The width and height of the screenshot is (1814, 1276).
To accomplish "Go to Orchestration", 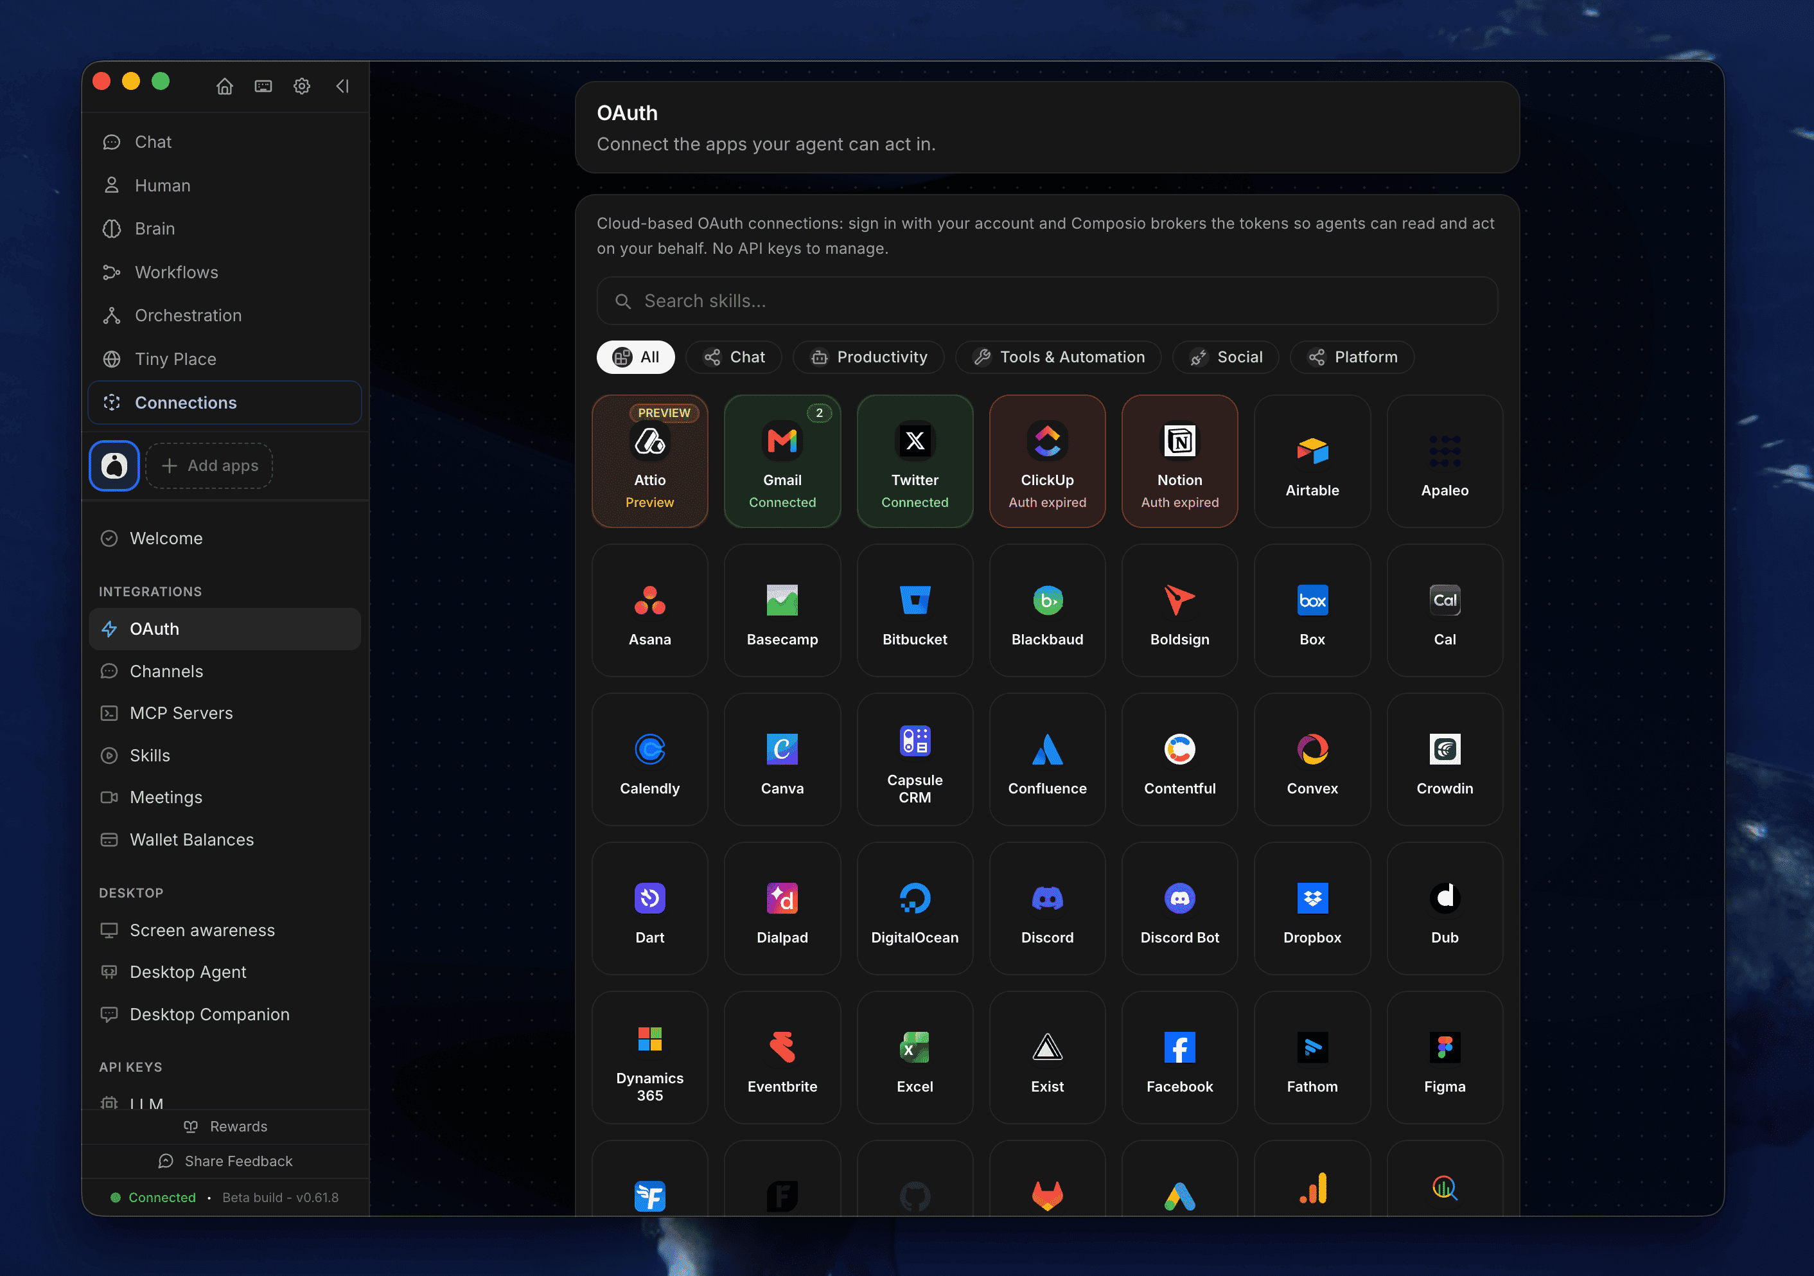I will 224,315.
